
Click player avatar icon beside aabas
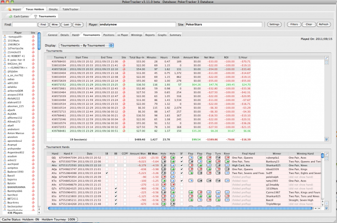coord(4,79)
